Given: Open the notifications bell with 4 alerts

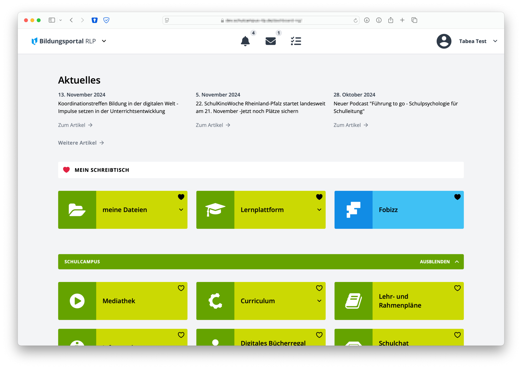Looking at the screenshot, I should click(245, 41).
